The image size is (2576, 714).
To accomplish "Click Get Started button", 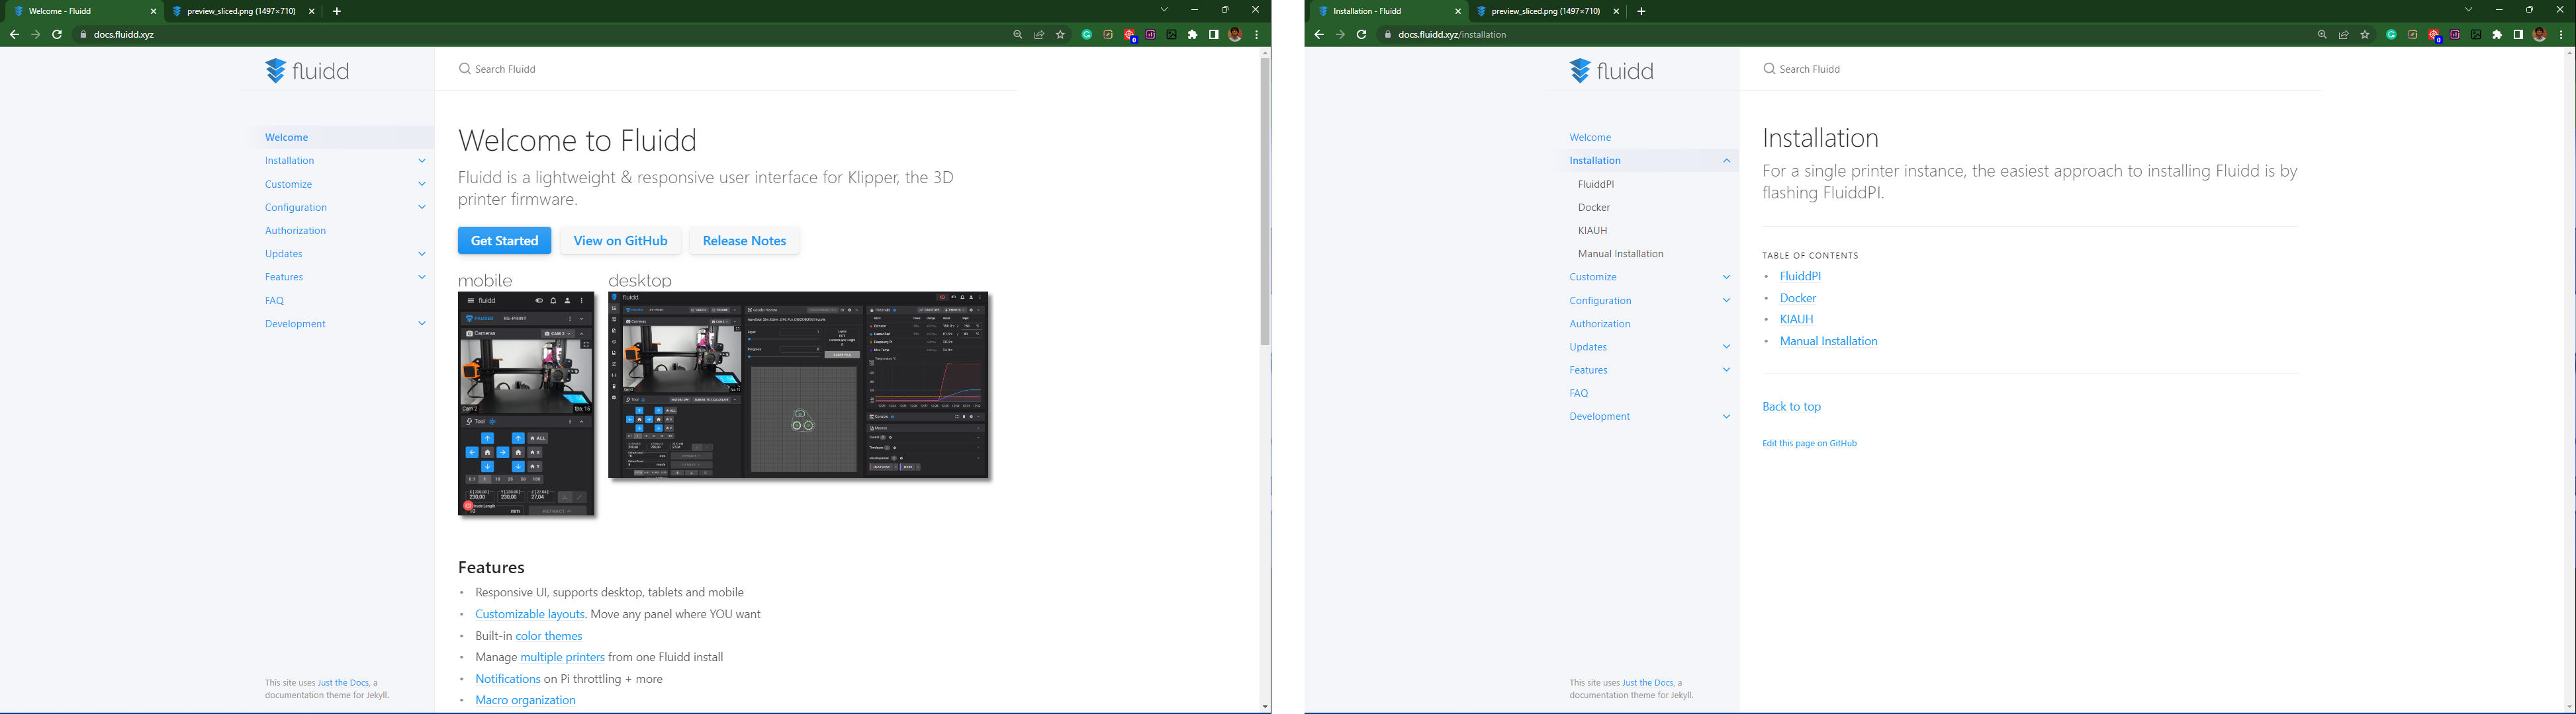I will pyautogui.click(x=504, y=241).
